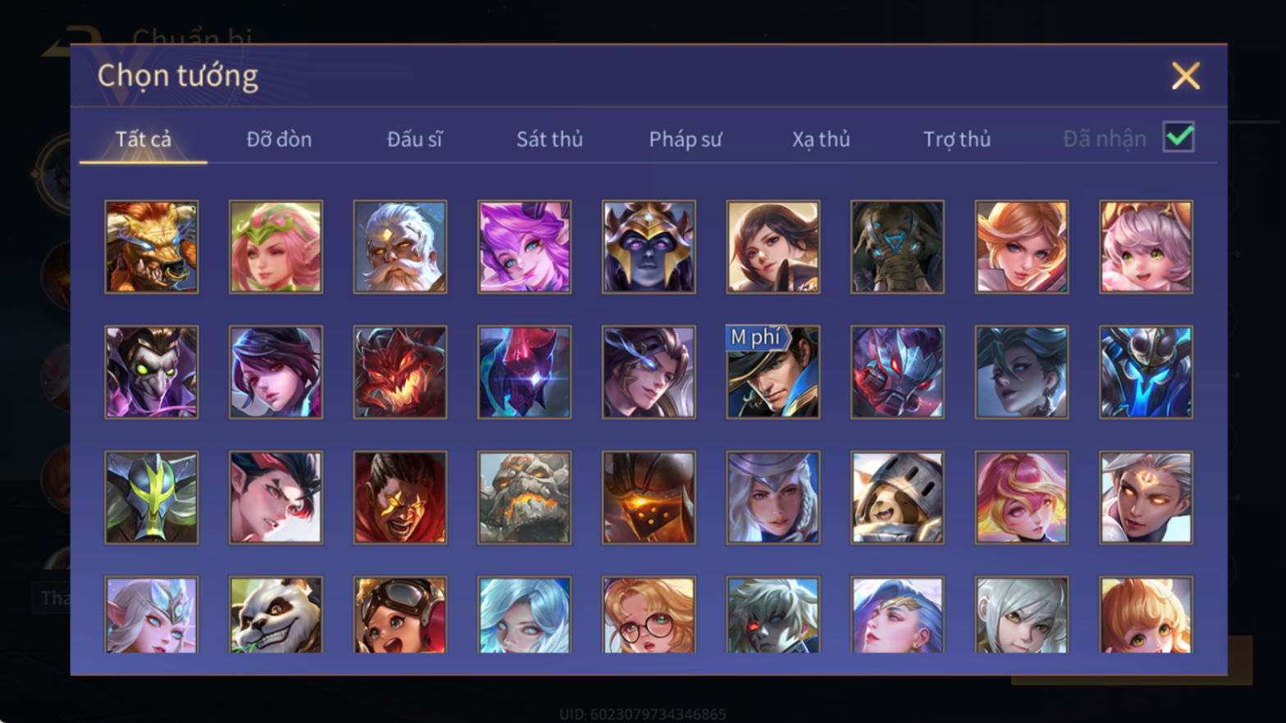Screen dimensions: 1286x723
Task: Pick the white-bearded old man hero
Action: tap(400, 247)
